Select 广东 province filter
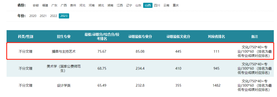The image size is (277, 97). (54, 5)
